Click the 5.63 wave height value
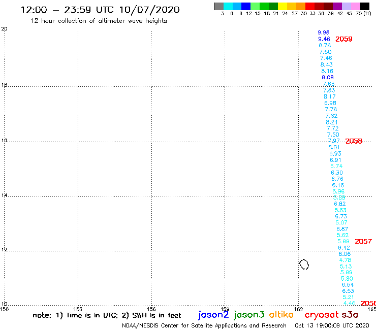Image resolution: width=376 pixels, height=330 pixels. (x=340, y=210)
